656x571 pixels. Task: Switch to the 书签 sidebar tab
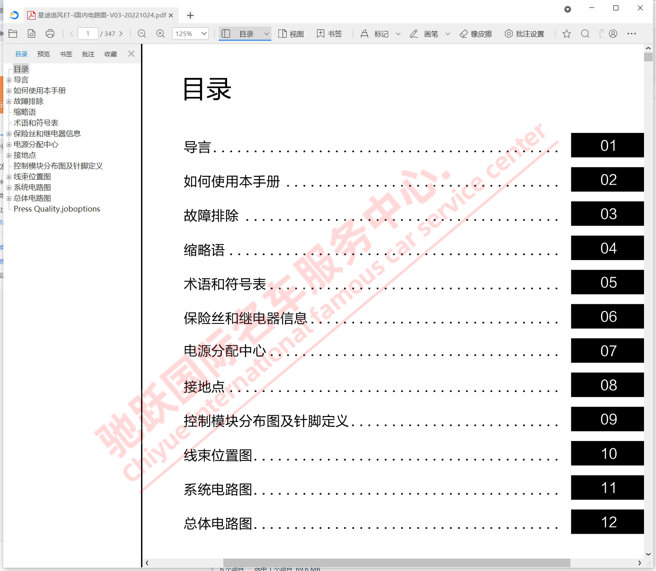coord(66,54)
